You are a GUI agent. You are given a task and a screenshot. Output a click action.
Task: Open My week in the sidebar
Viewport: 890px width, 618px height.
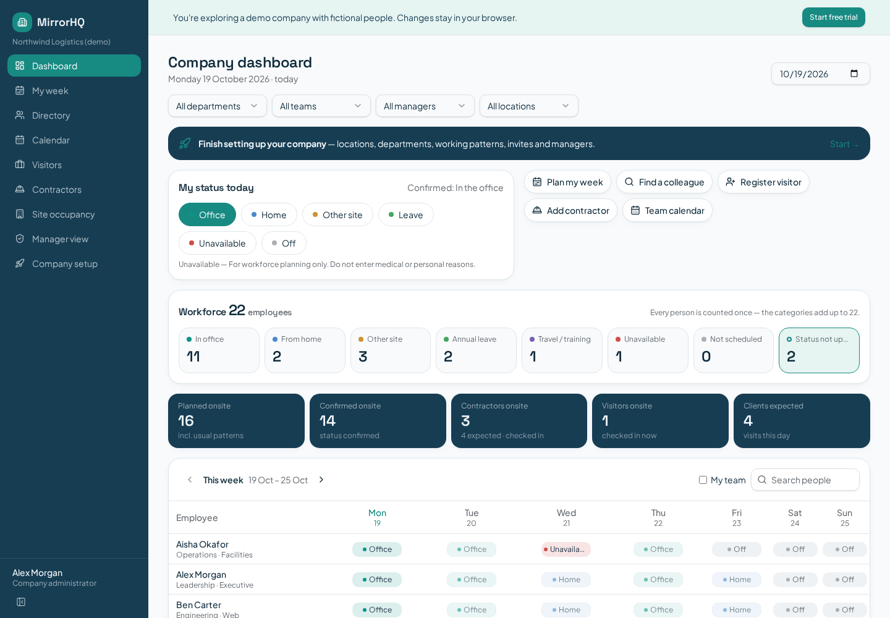74,90
